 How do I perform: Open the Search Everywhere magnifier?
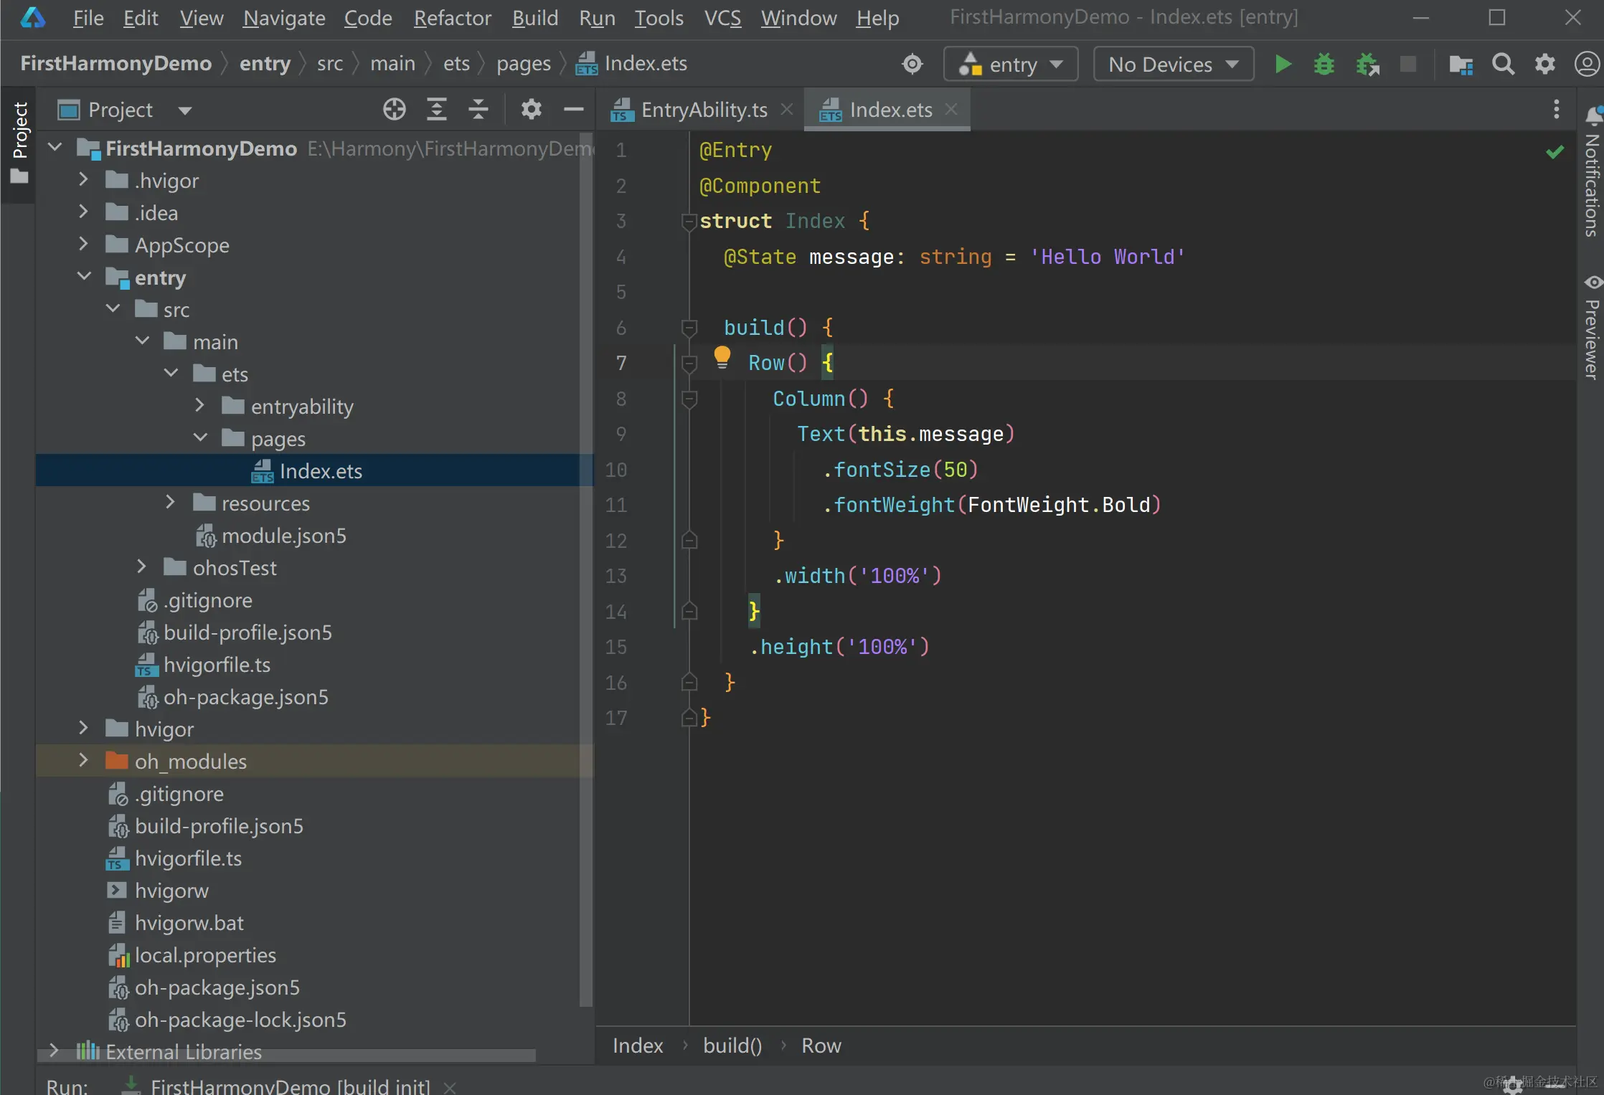[x=1503, y=65]
